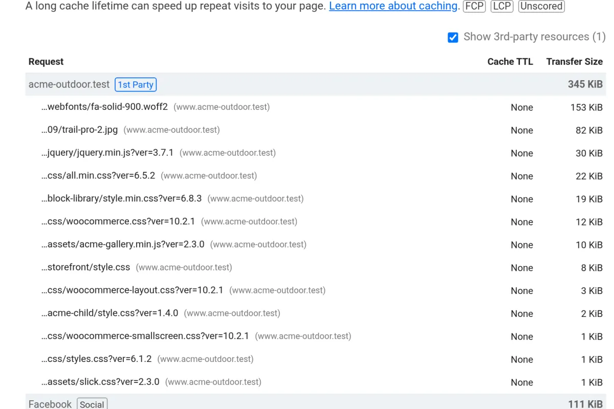Click the 345 KiB total size
Image resolution: width=614 pixels, height=409 pixels.
585,84
